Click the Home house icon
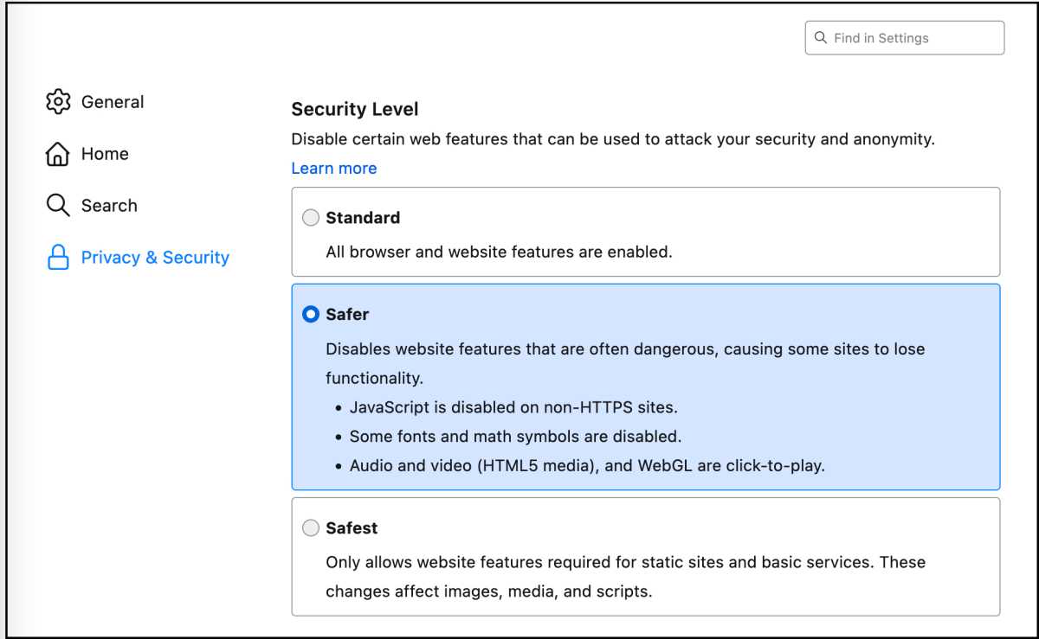 [57, 154]
